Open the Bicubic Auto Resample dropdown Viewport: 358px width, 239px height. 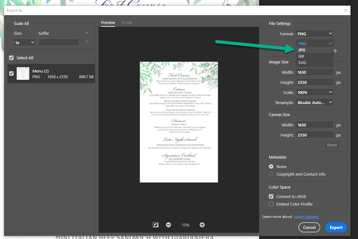(315, 102)
